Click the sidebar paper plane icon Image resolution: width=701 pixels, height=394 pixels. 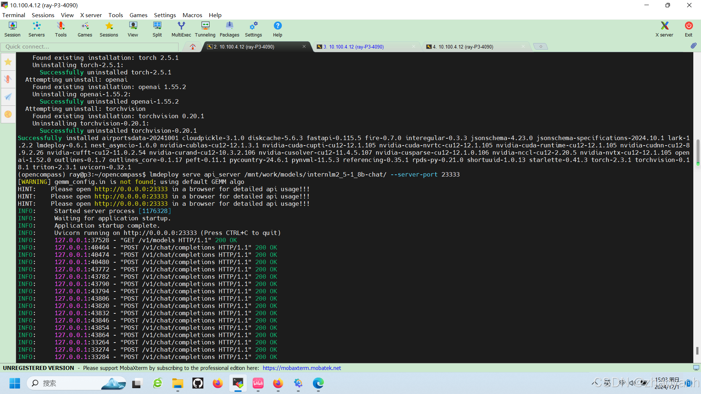coord(8,97)
